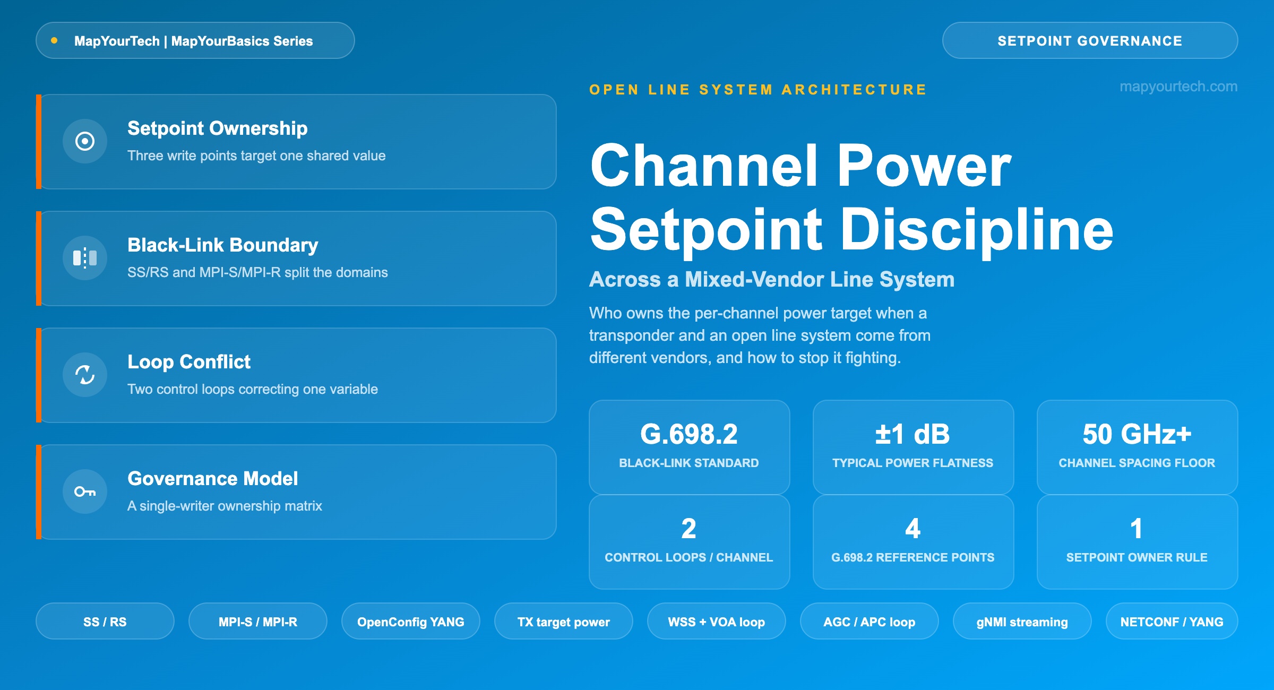The width and height of the screenshot is (1274, 690).
Task: Click 'SS/RS and MPI-S/MPI-R split the domains'
Action: pyautogui.click(x=257, y=272)
